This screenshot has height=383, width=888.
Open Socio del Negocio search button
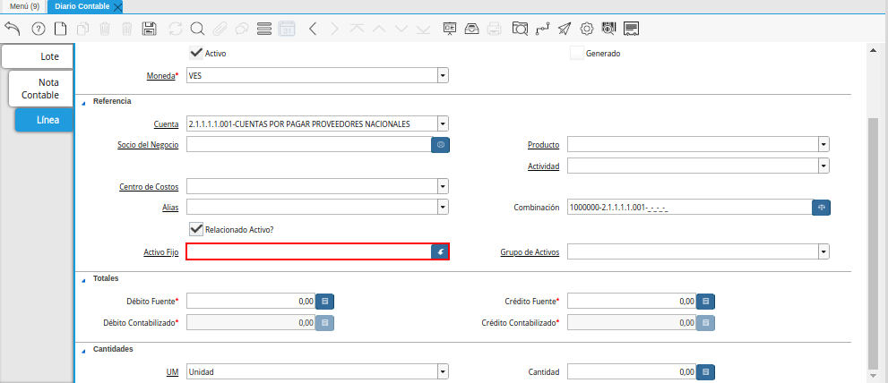(x=440, y=145)
